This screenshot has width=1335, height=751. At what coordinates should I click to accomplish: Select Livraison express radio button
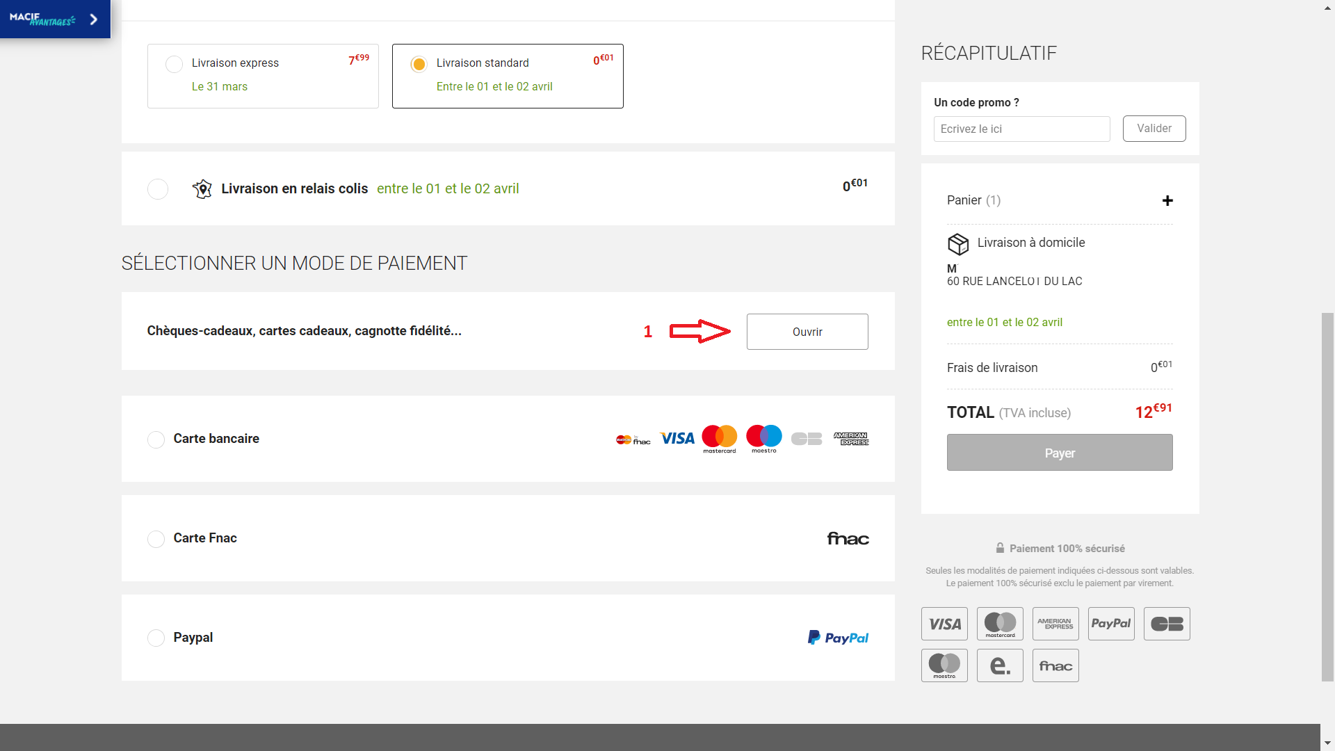[174, 64]
